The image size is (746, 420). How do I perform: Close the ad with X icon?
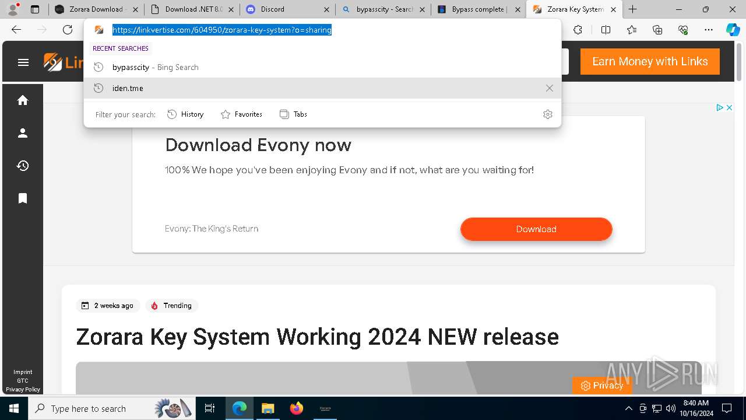point(729,107)
